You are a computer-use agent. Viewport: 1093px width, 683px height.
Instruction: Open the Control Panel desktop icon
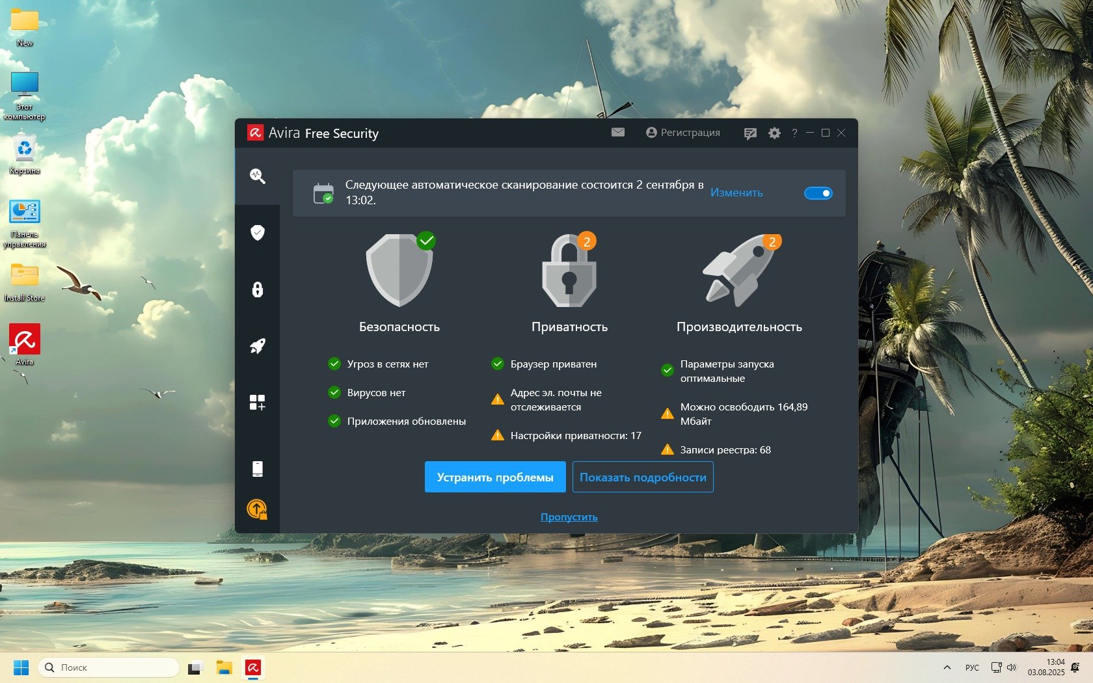(x=25, y=224)
